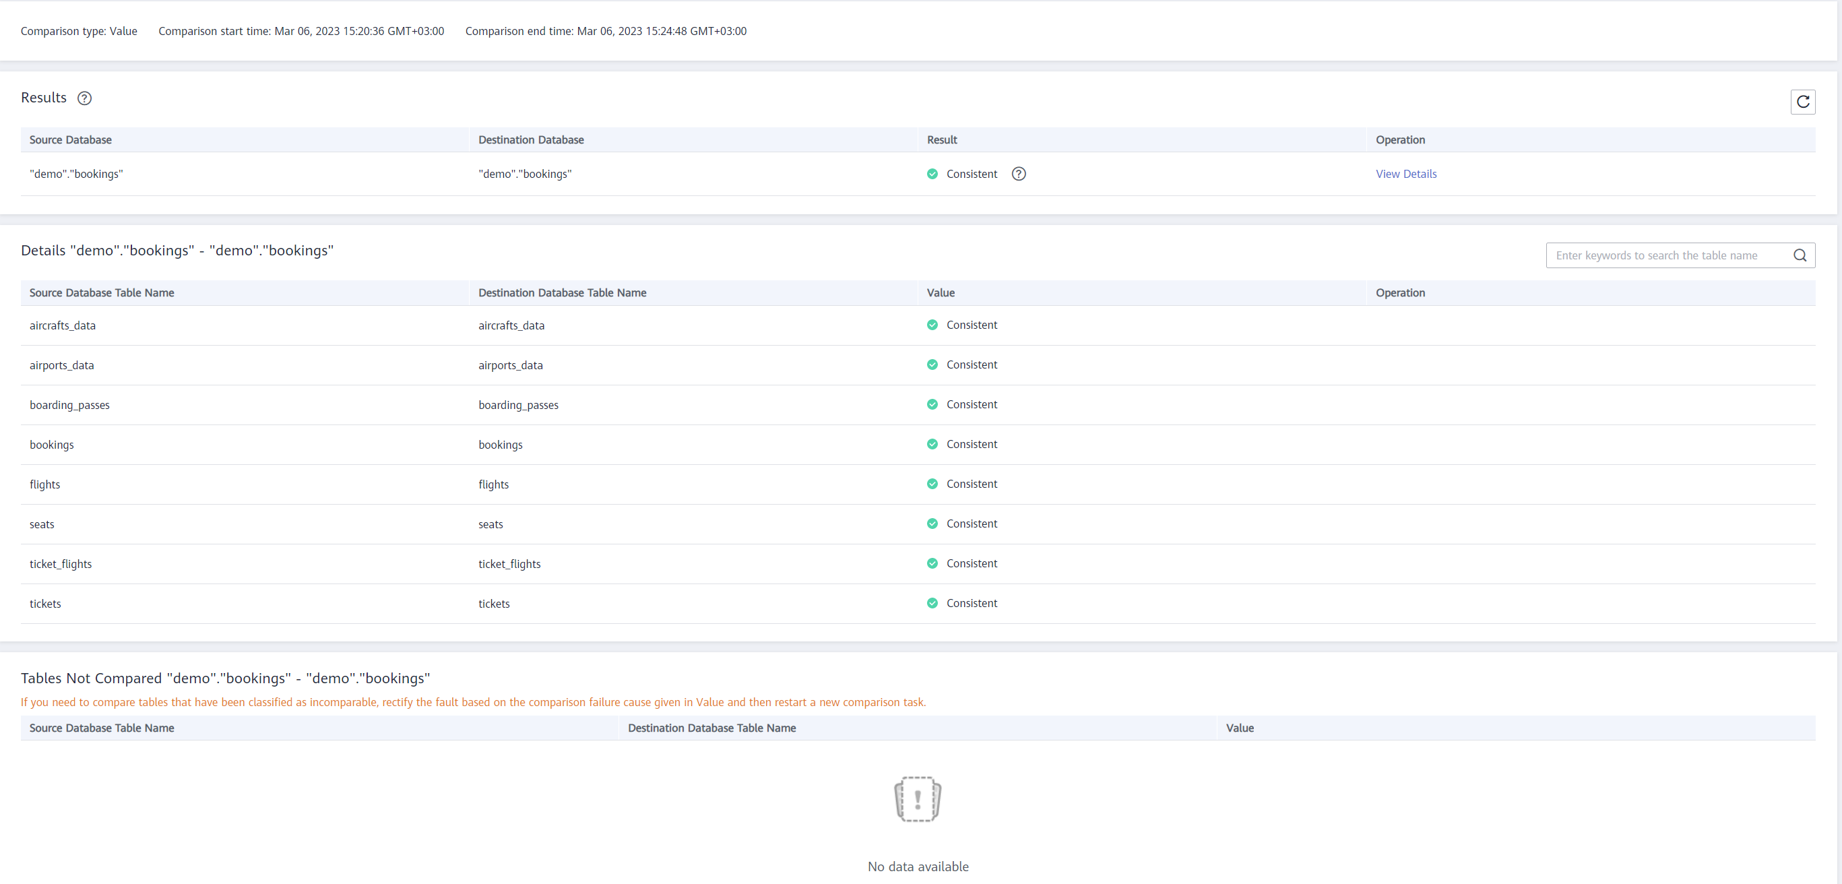Click Source Database column header in Results
The height and width of the screenshot is (884, 1842).
(70, 139)
